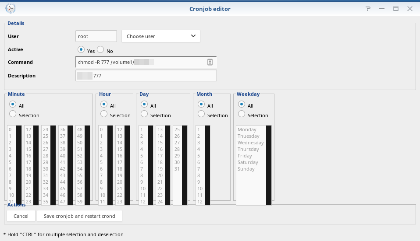Click the Month list scrollbar
The width and height of the screenshot is (420, 241).
pos(207,165)
